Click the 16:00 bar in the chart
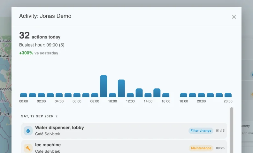Viewport: 253px width, 153px height. tap(166, 95)
